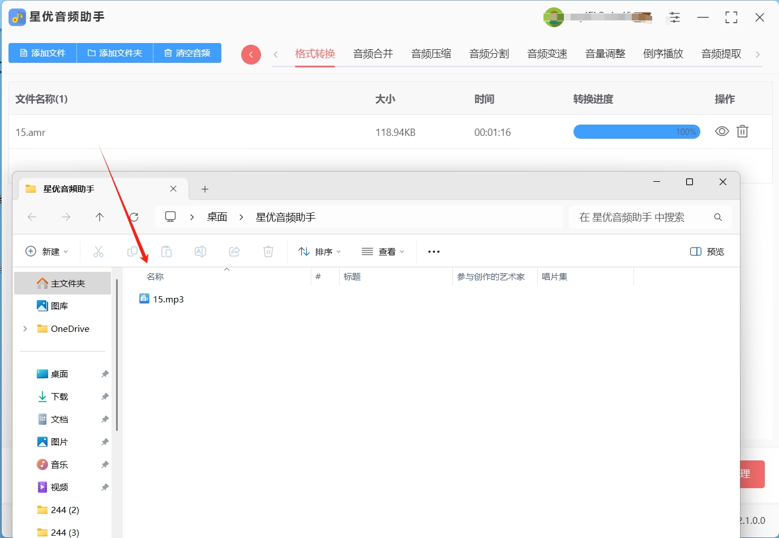This screenshot has height=538, width=779.
Task: Refresh the Explorer folder view
Action: (134, 217)
